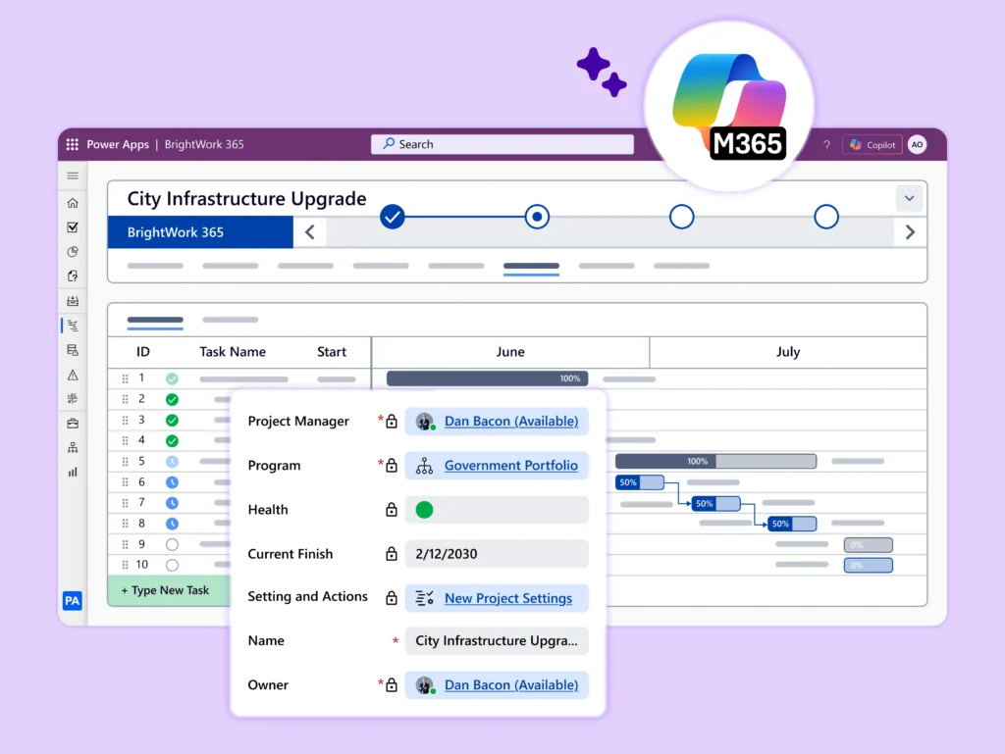
Task: Open the Gantt view icon in sidebar
Action: pos(73,326)
